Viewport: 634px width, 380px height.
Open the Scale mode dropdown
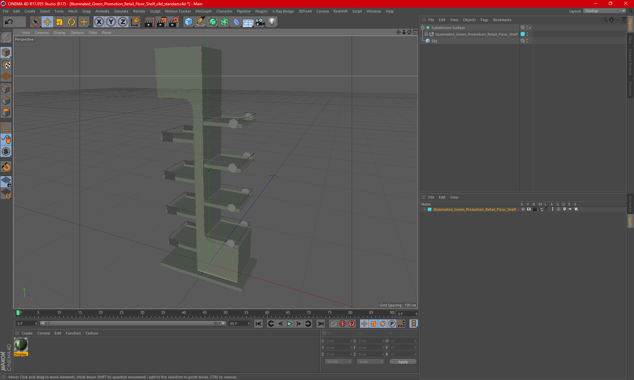pyautogui.click(x=370, y=362)
